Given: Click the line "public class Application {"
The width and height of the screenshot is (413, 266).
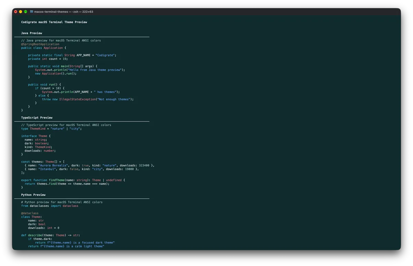Looking at the screenshot, I should click(x=44, y=48).
